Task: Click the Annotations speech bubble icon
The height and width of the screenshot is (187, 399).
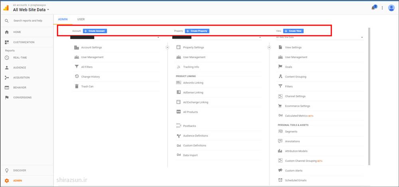Action: pos(280,141)
